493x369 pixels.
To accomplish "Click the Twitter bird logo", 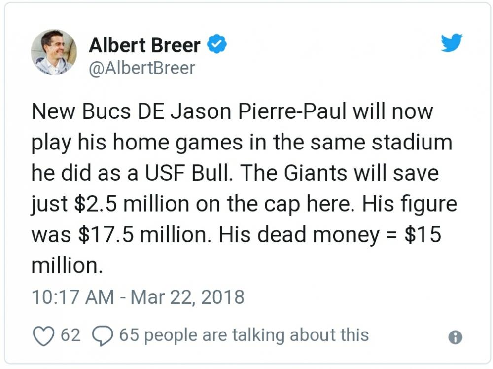I will [452, 42].
